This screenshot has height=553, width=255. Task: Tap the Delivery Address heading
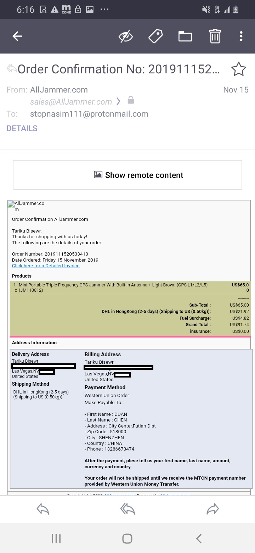30,354
